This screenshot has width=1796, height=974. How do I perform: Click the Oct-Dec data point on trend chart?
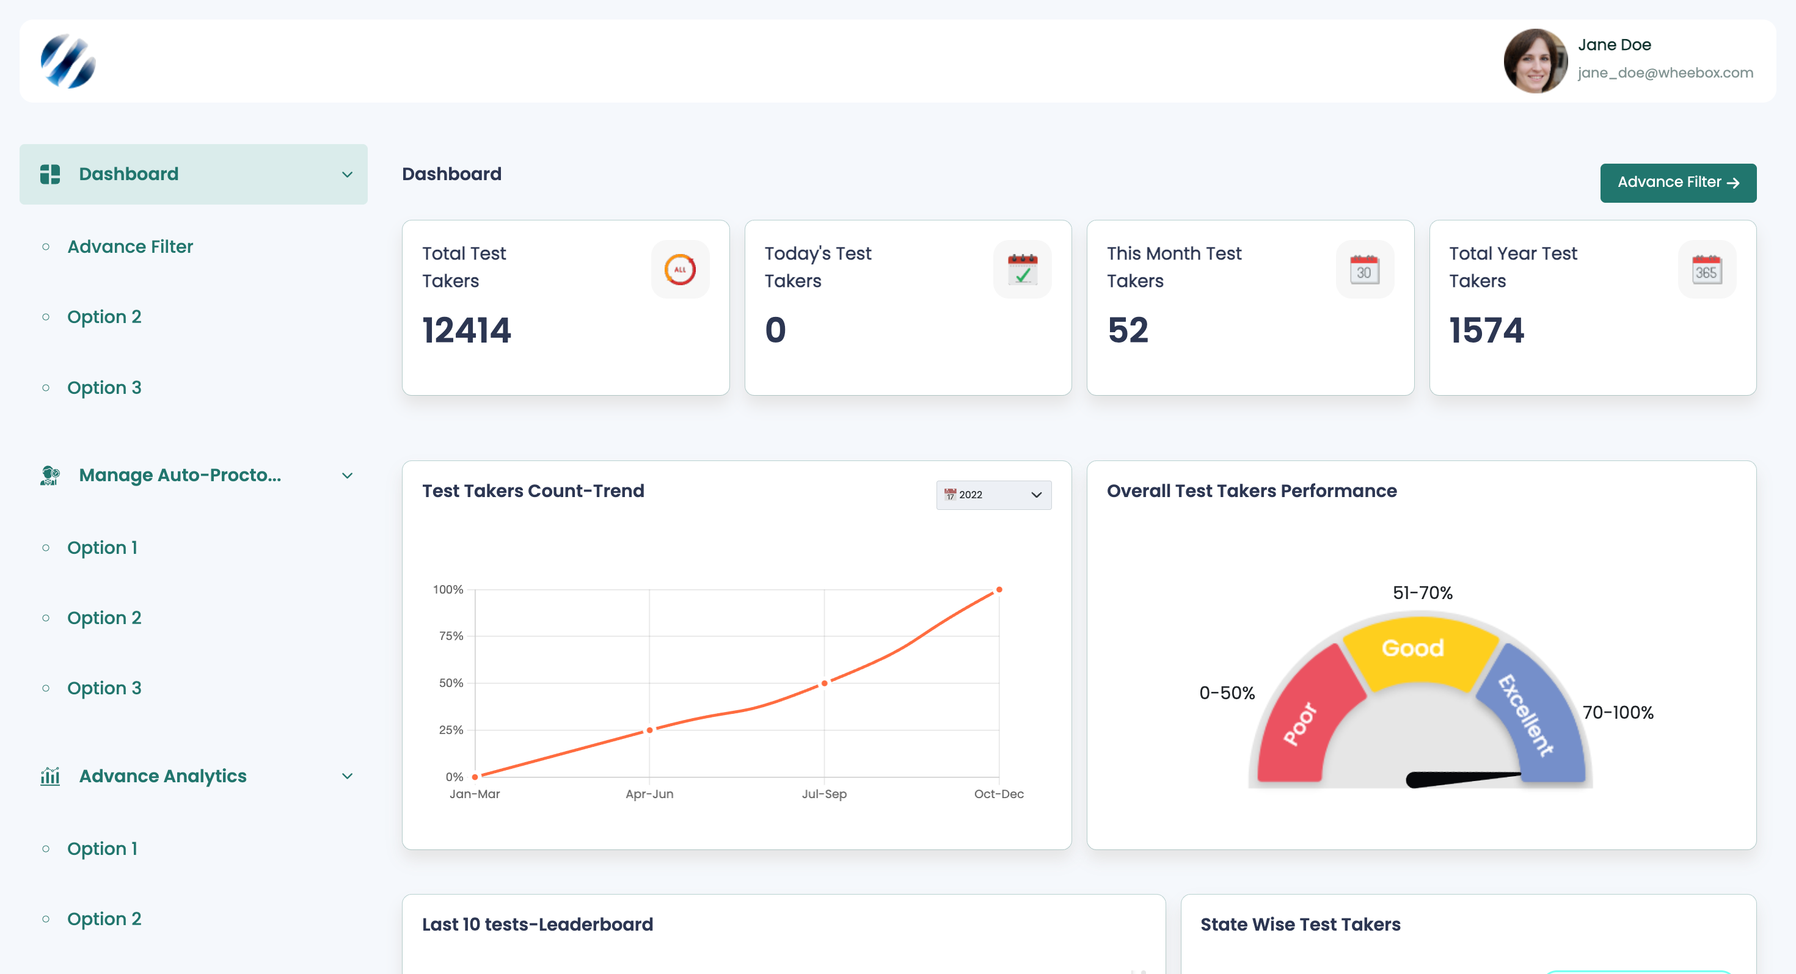tap(998, 589)
